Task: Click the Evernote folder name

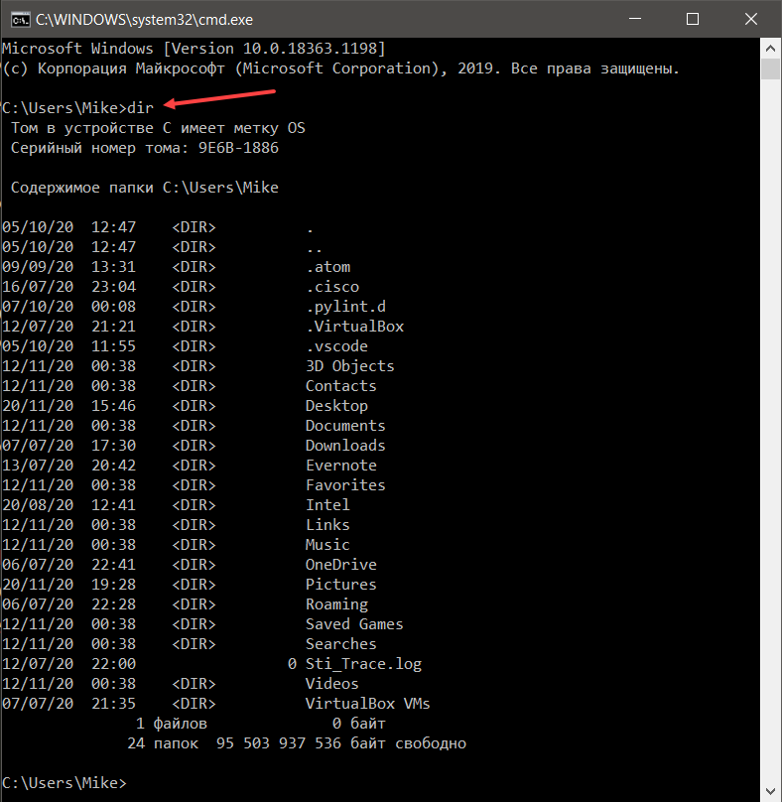Action: click(341, 466)
